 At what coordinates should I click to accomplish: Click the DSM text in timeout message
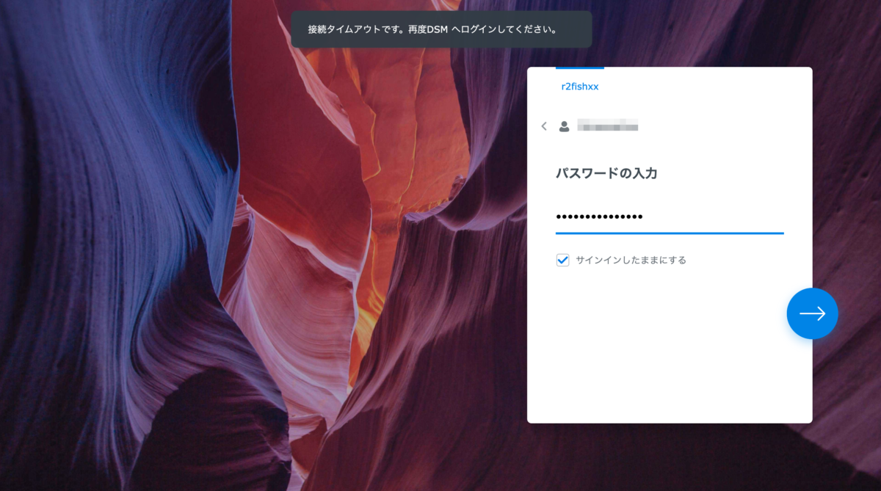click(x=436, y=29)
